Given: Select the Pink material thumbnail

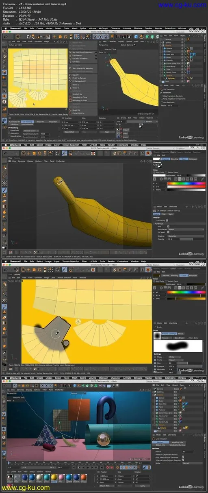Looking at the screenshot, I should coord(61,478).
